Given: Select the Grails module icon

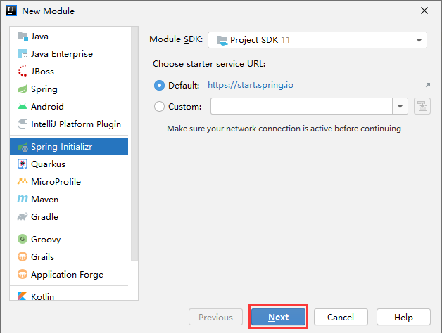Looking at the screenshot, I should [x=22, y=256].
